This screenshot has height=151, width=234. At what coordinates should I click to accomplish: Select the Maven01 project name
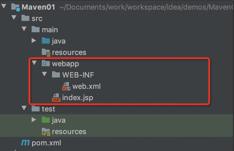click(x=38, y=7)
